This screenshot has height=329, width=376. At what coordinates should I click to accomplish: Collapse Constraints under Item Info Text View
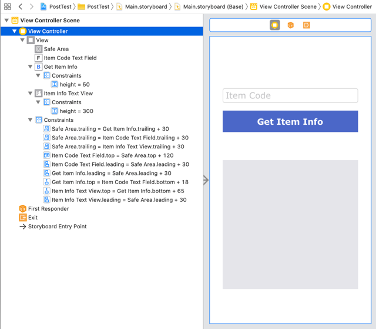tap(38, 102)
